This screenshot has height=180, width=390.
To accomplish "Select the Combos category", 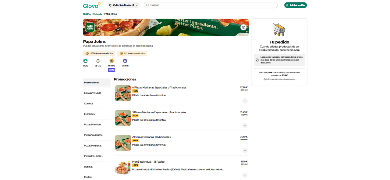I will pyautogui.click(x=97, y=104).
